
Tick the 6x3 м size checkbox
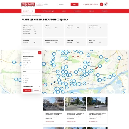(x=23, y=82)
